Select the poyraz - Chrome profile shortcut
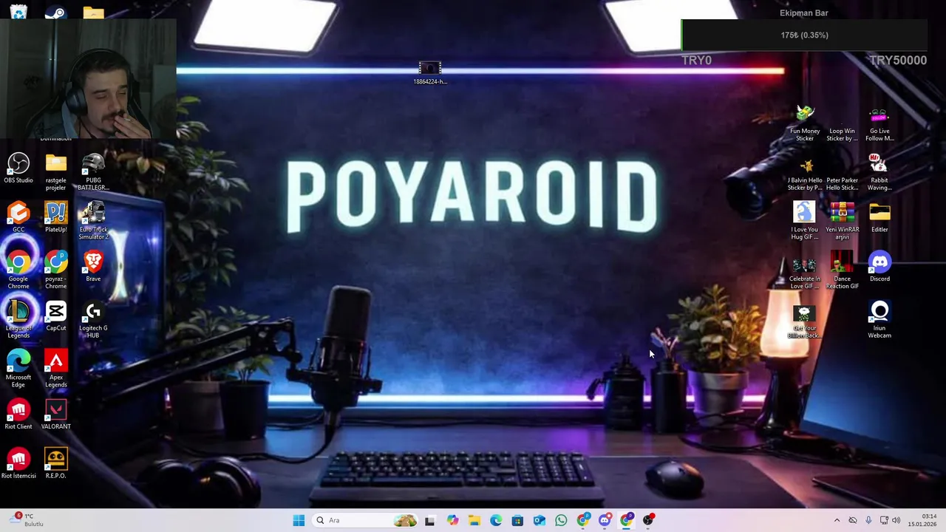This screenshot has height=532, width=946. (x=55, y=270)
